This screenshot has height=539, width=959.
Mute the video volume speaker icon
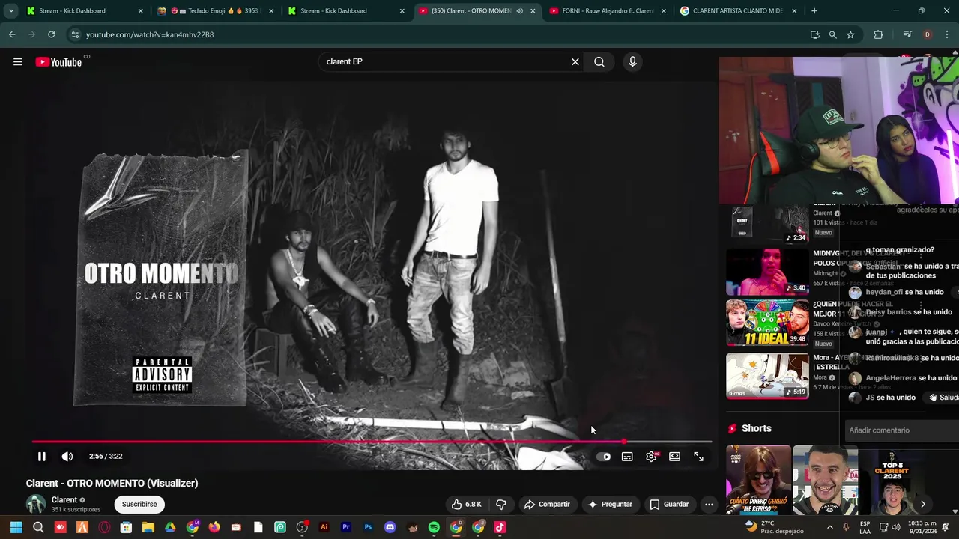(67, 456)
